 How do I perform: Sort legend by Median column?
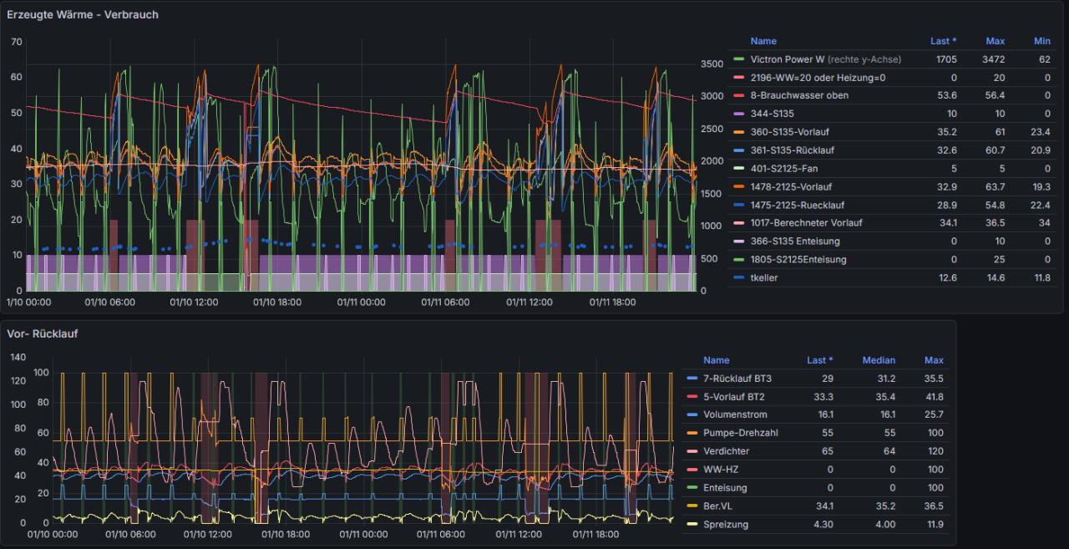[x=879, y=361]
